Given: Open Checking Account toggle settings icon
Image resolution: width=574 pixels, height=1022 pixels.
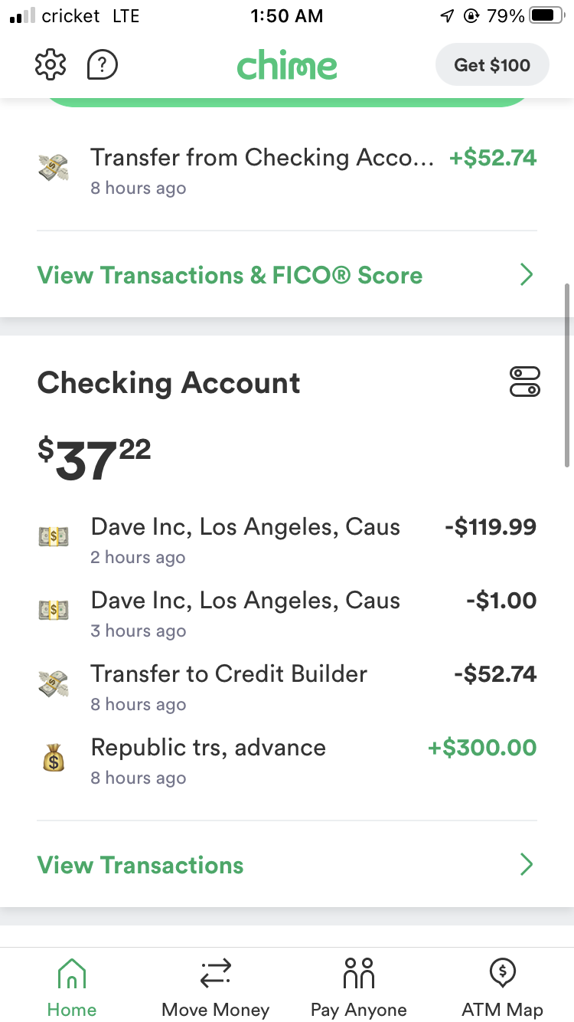Looking at the screenshot, I should 524,382.
